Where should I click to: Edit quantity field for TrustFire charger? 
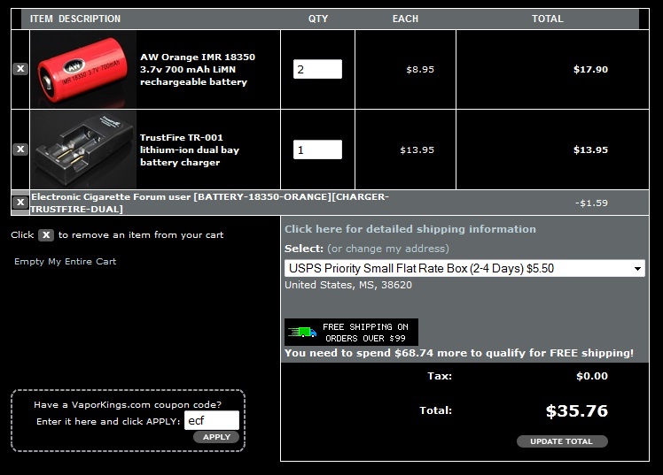click(x=317, y=149)
